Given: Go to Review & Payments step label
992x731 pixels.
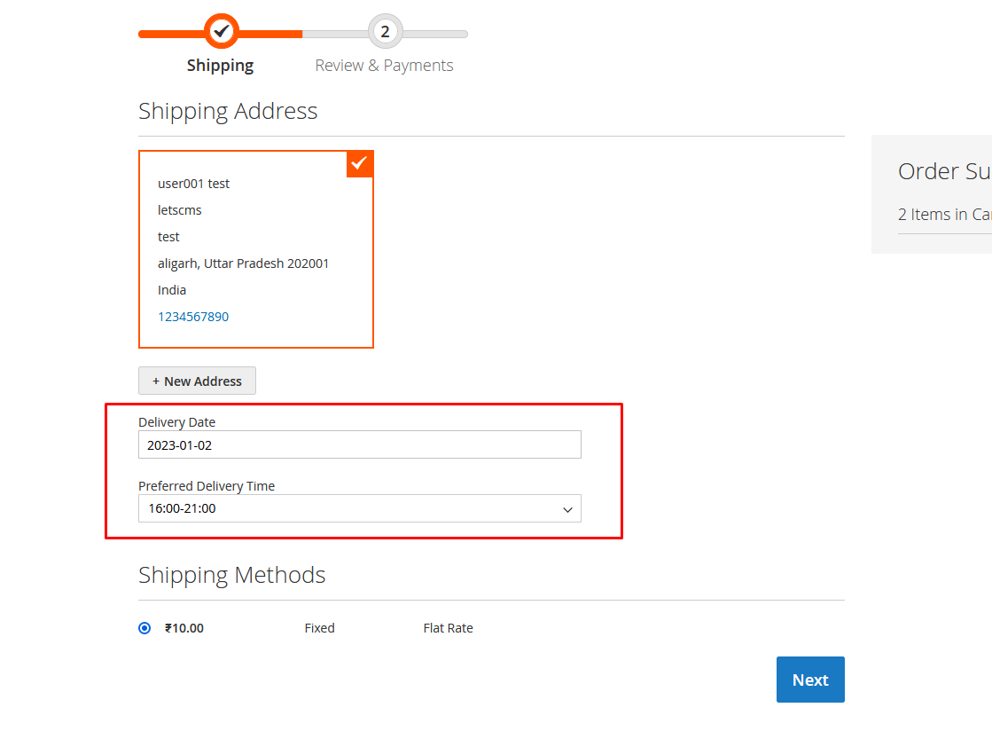Looking at the screenshot, I should pyautogui.click(x=384, y=66).
